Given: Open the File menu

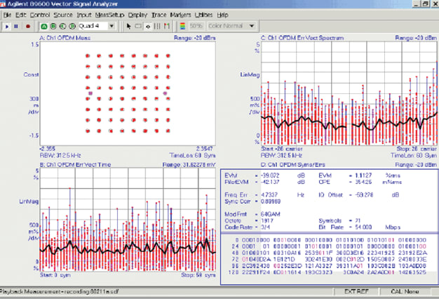Looking at the screenshot, I should tap(7, 15).
